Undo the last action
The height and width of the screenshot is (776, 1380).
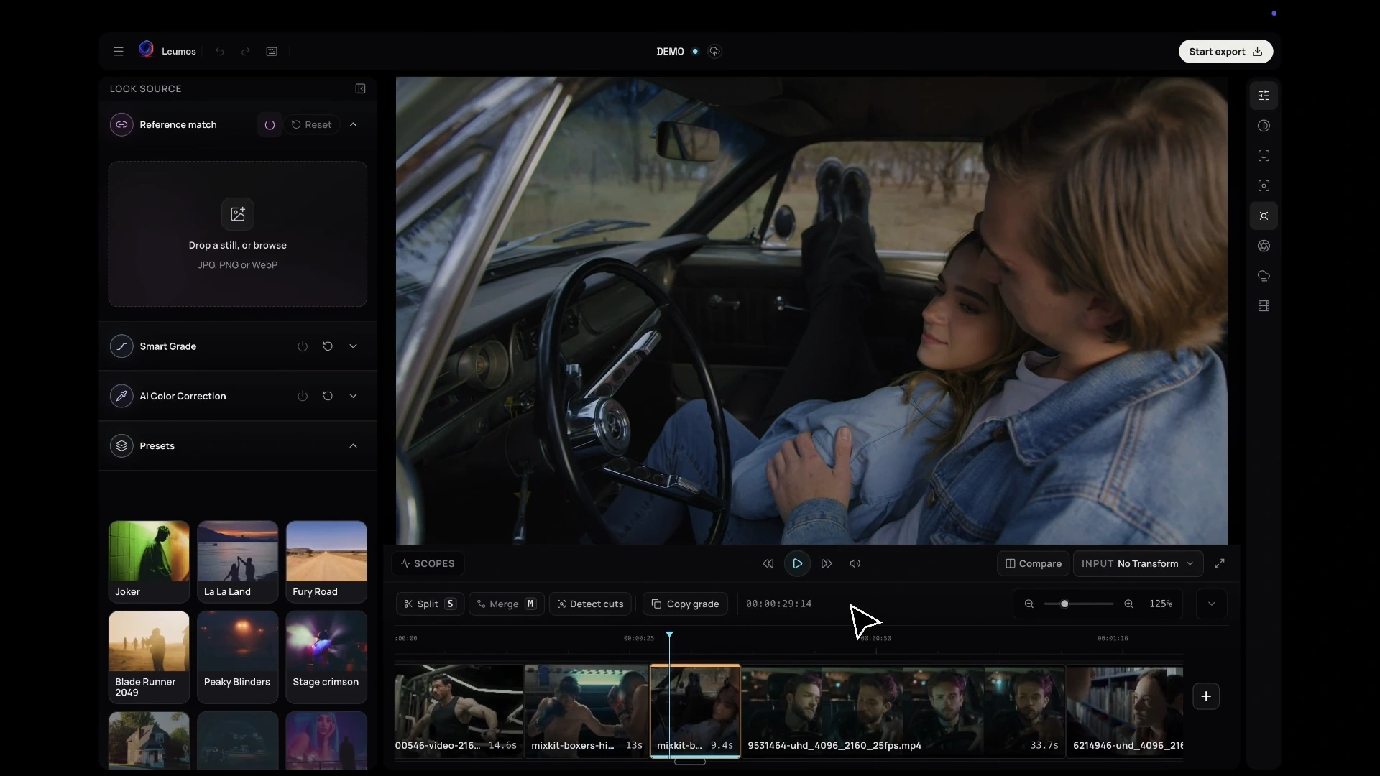point(220,52)
